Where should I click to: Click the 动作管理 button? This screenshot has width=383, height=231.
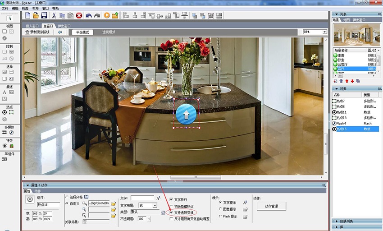271,206
